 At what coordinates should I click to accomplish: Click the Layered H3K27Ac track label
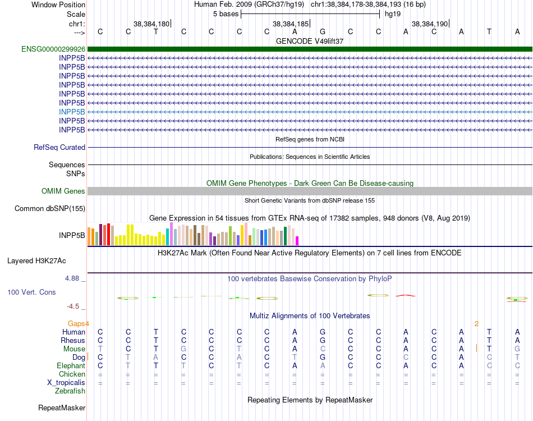click(x=36, y=261)
